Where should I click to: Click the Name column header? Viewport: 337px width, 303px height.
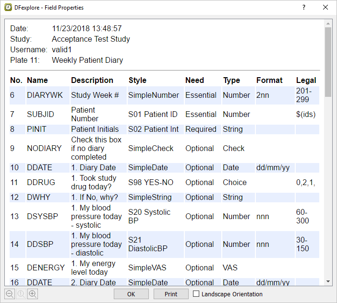click(37, 80)
